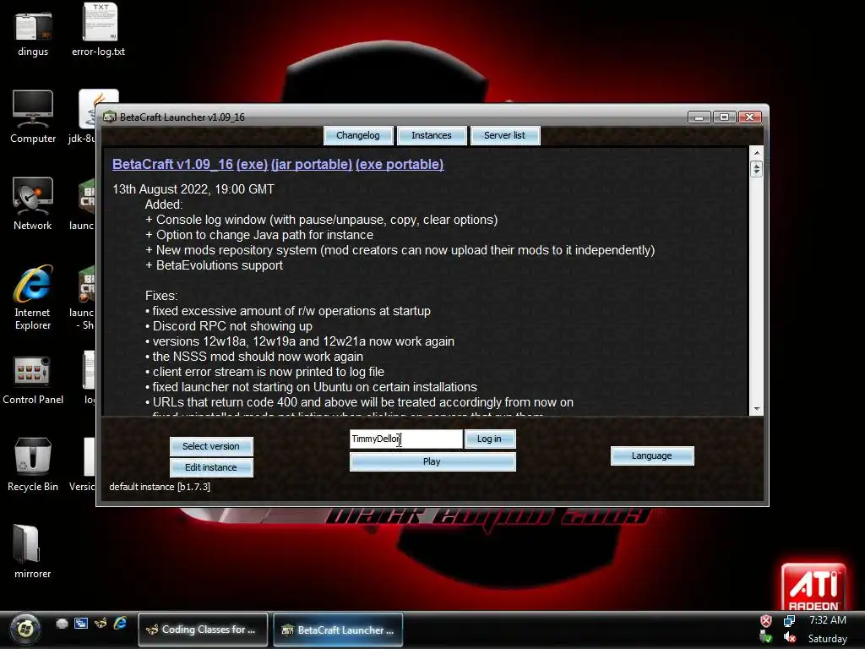Click the 7:32 AM taskbar clock
The width and height of the screenshot is (865, 649).
pyautogui.click(x=828, y=620)
